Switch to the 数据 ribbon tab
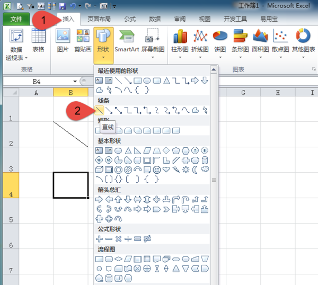 (x=155, y=19)
